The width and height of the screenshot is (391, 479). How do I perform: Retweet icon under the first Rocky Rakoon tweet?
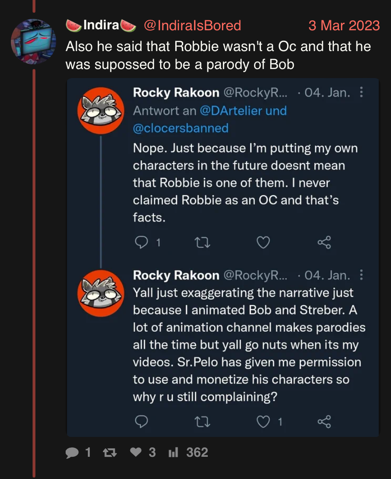202,243
